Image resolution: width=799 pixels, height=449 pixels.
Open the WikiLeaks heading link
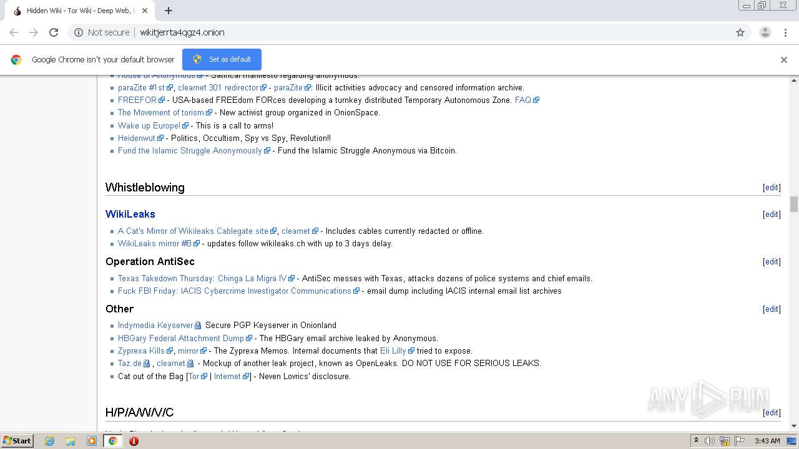[x=130, y=214]
